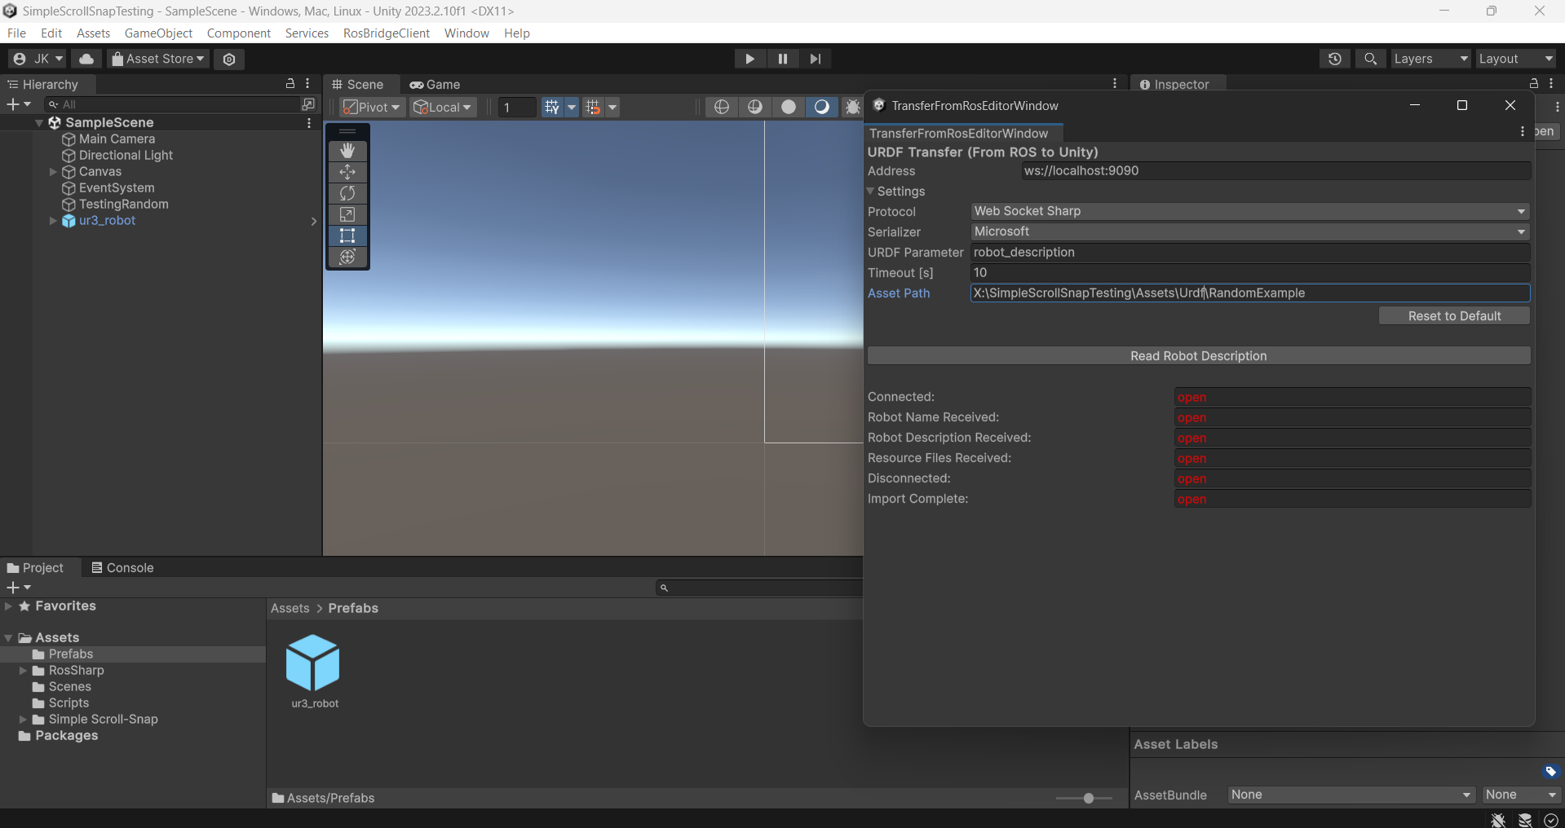The width and height of the screenshot is (1565, 828).
Task: Toggle Hierarchy panel lock icon
Action: pos(290,84)
